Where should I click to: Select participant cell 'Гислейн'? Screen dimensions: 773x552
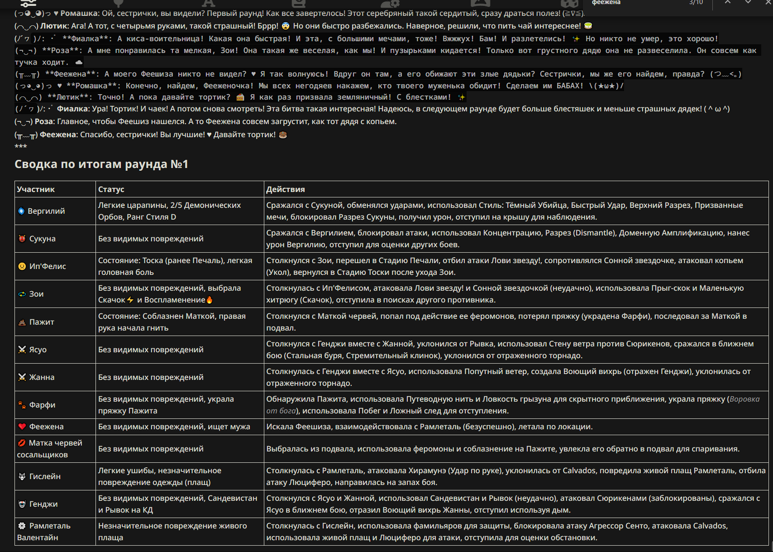pyautogui.click(x=55, y=476)
